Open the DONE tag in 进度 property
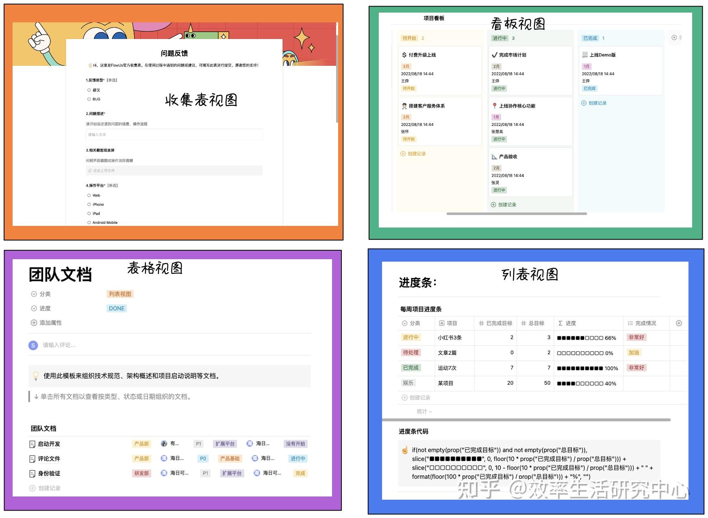This screenshot has width=708, height=518. pos(117,308)
